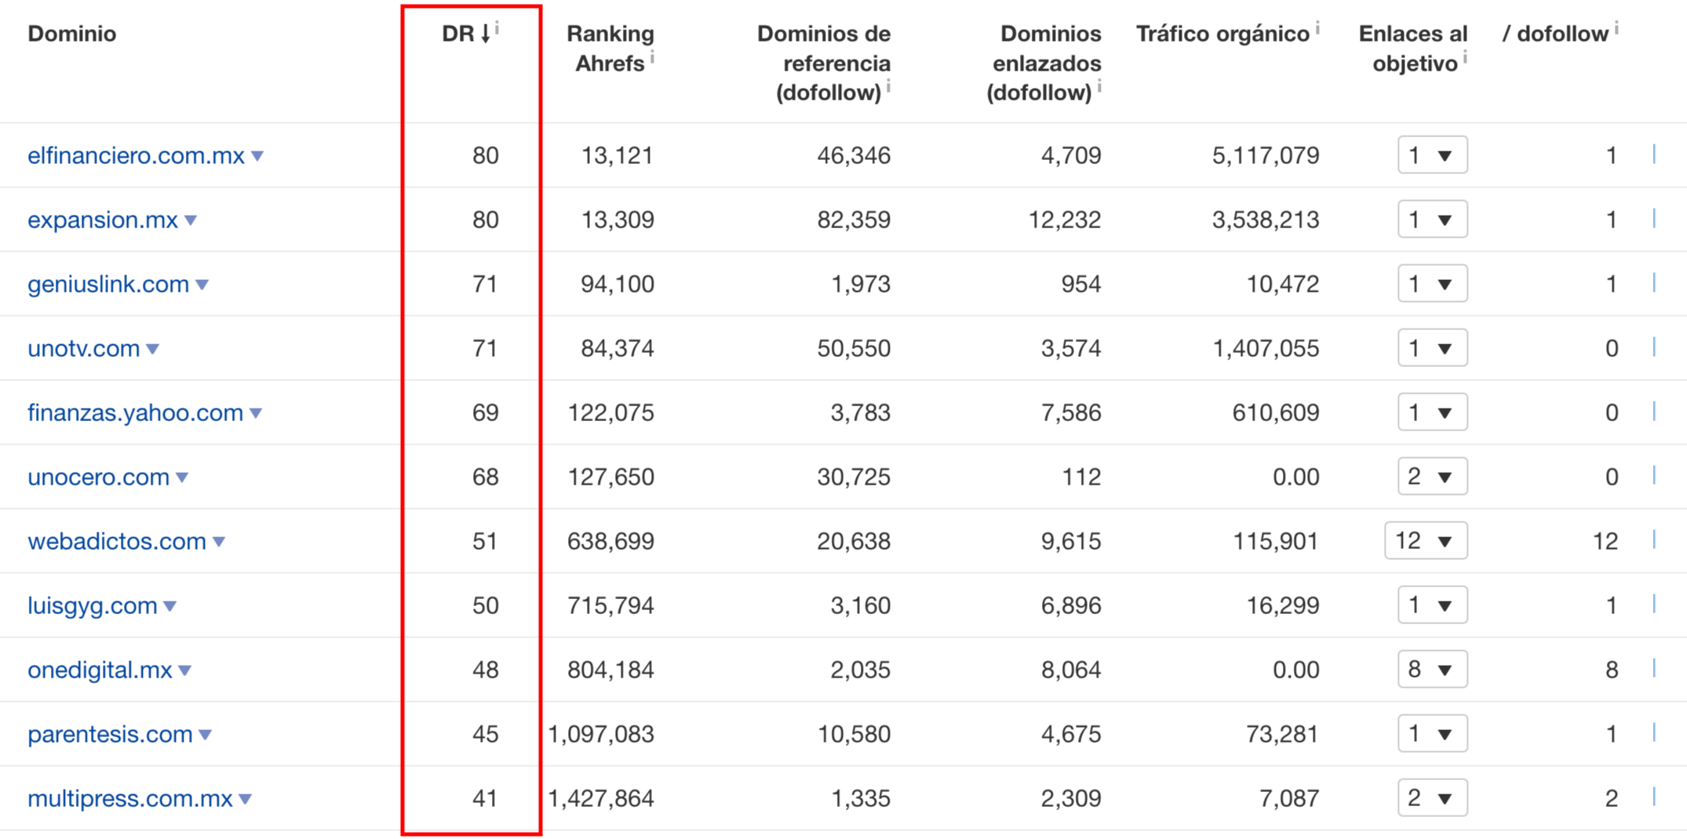Select organic traffic value 73,281
The width and height of the screenshot is (1687, 839).
(1283, 734)
